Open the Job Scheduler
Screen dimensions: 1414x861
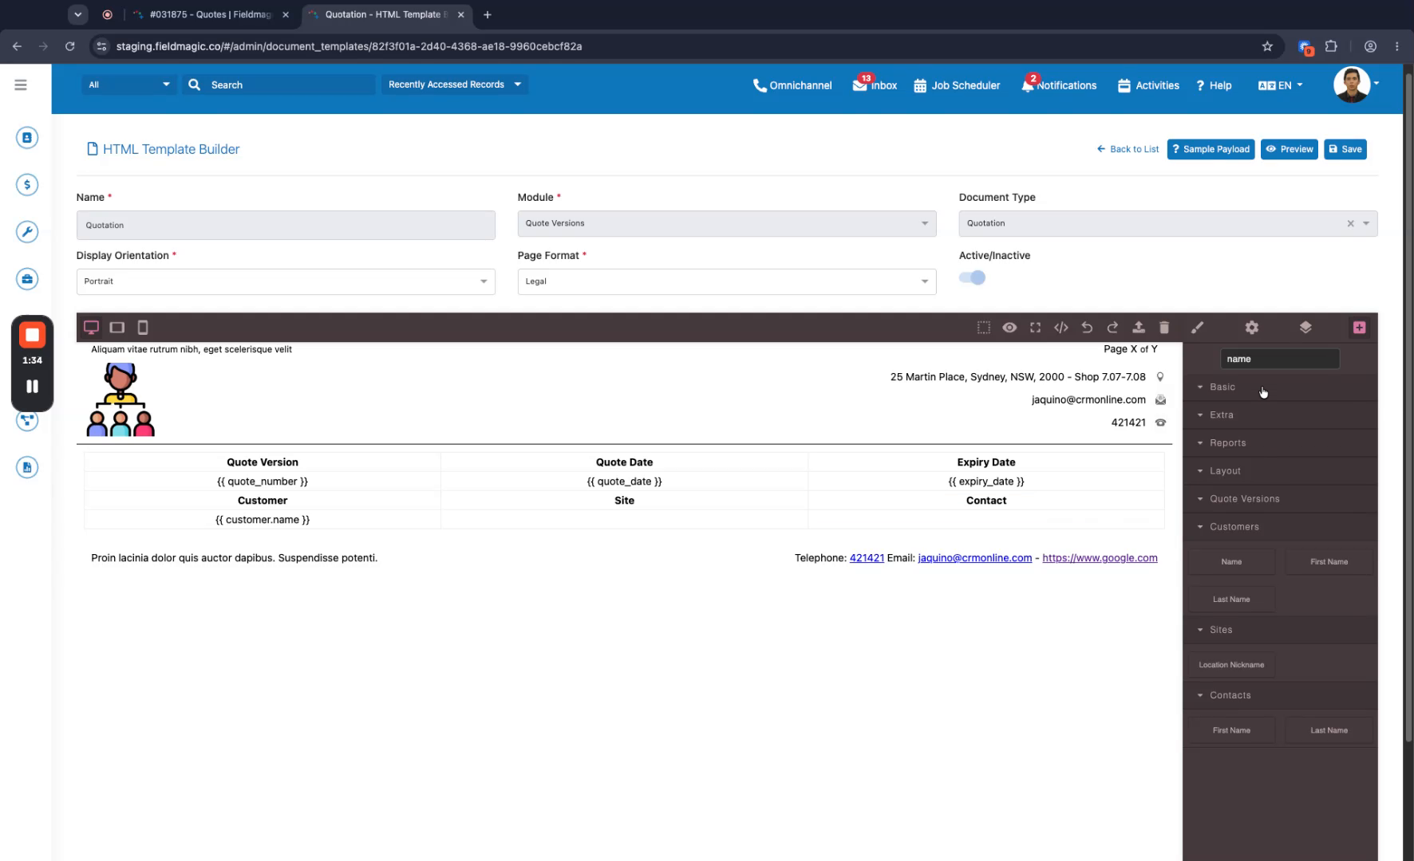point(957,85)
